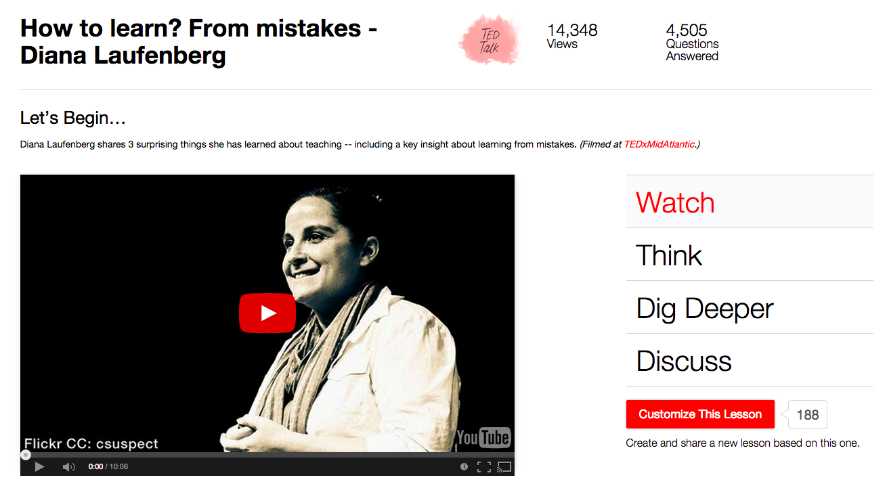The image size is (887, 486).
Task: Click the Cast to TV icon
Action: click(504, 466)
